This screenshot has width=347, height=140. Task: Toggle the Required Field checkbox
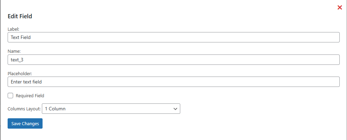10,96
